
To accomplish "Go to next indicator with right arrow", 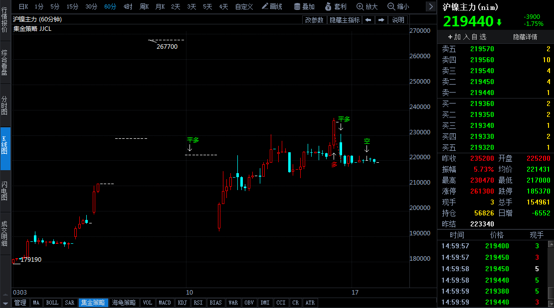I will coord(381,20).
